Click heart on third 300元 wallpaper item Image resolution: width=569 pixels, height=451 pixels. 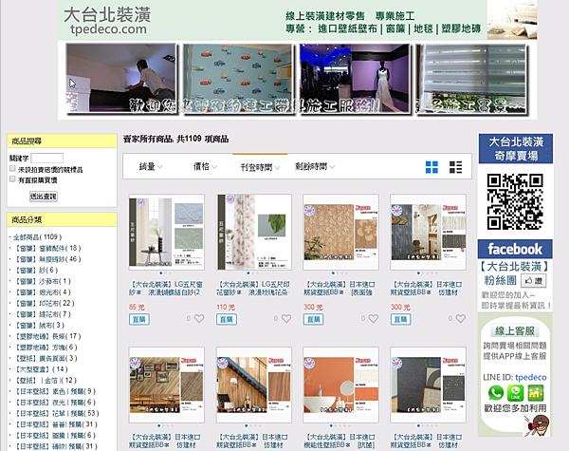374,319
